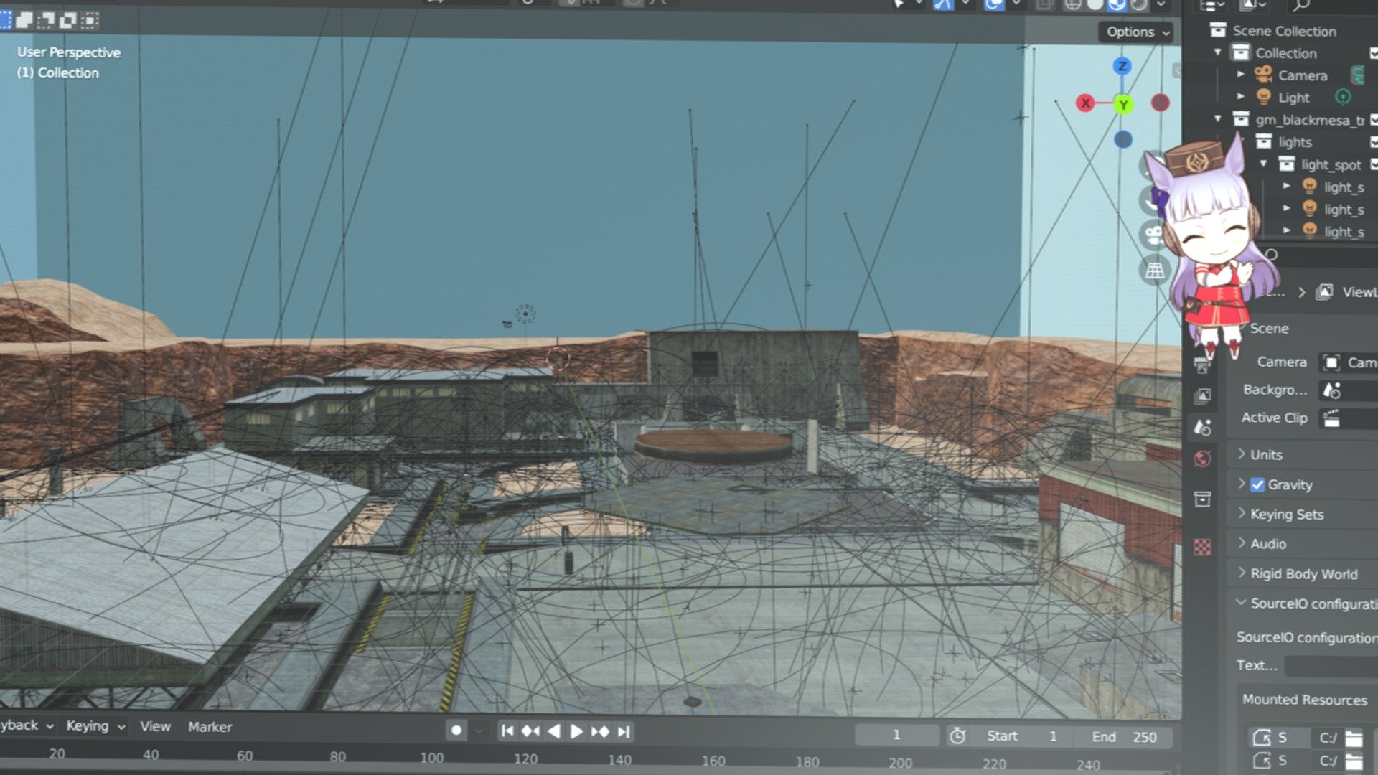Open folder browser for second mounted resource
The width and height of the screenshot is (1378, 775).
click(1354, 761)
